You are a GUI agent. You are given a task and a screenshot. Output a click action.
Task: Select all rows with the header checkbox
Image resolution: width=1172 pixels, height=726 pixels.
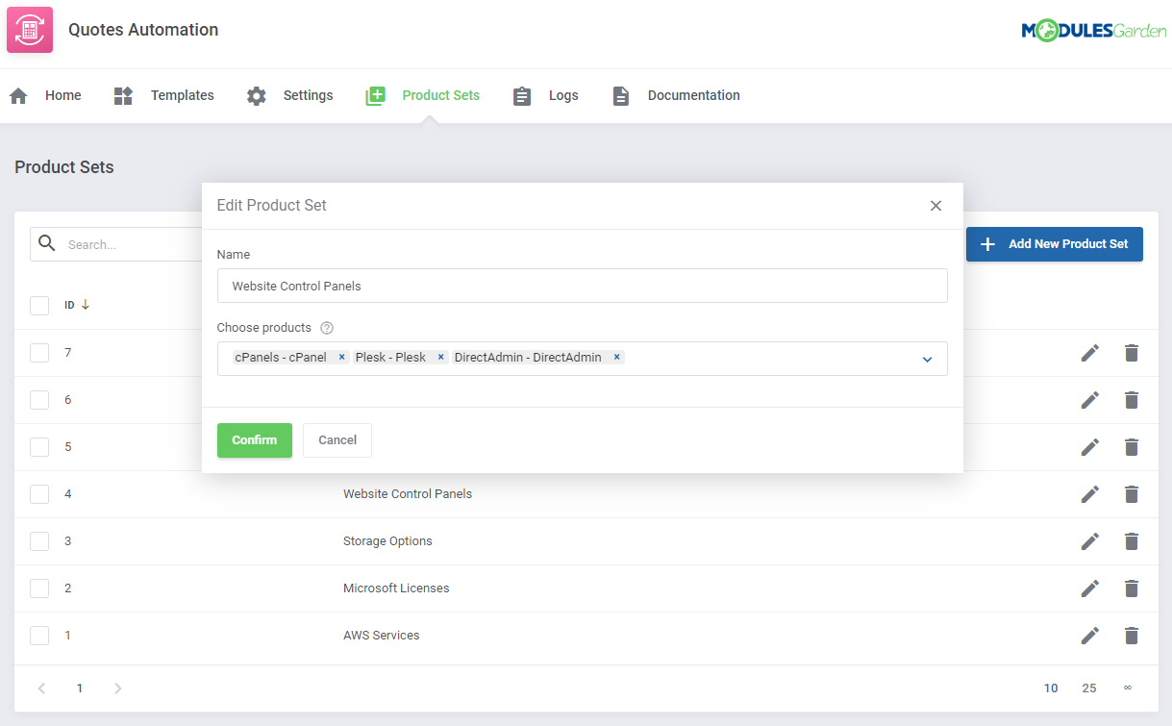tap(39, 305)
